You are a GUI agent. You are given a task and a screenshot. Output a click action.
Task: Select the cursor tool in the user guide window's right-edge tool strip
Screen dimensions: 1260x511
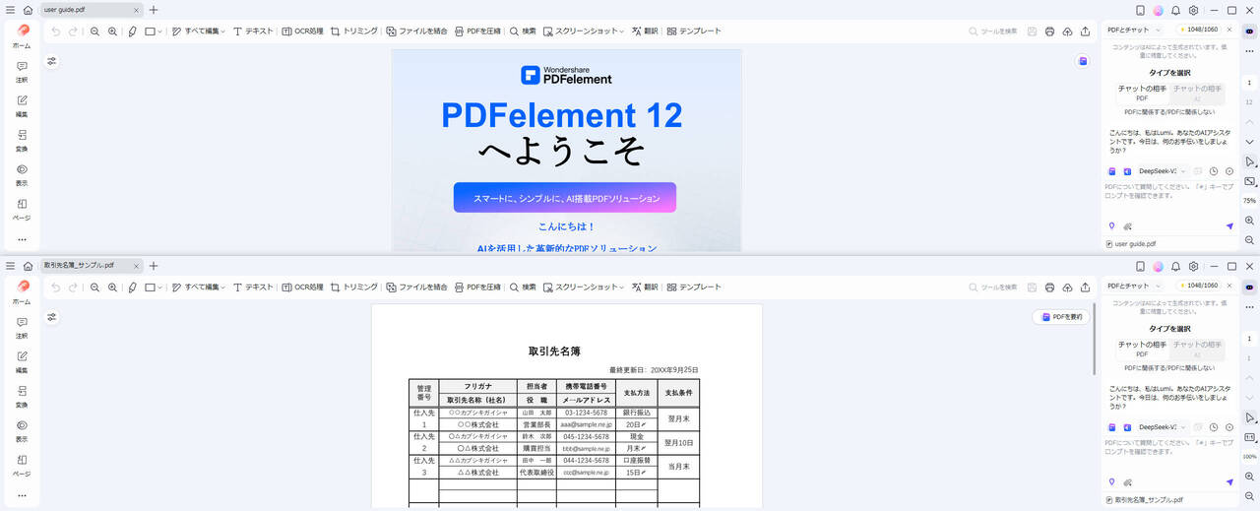1249,161
